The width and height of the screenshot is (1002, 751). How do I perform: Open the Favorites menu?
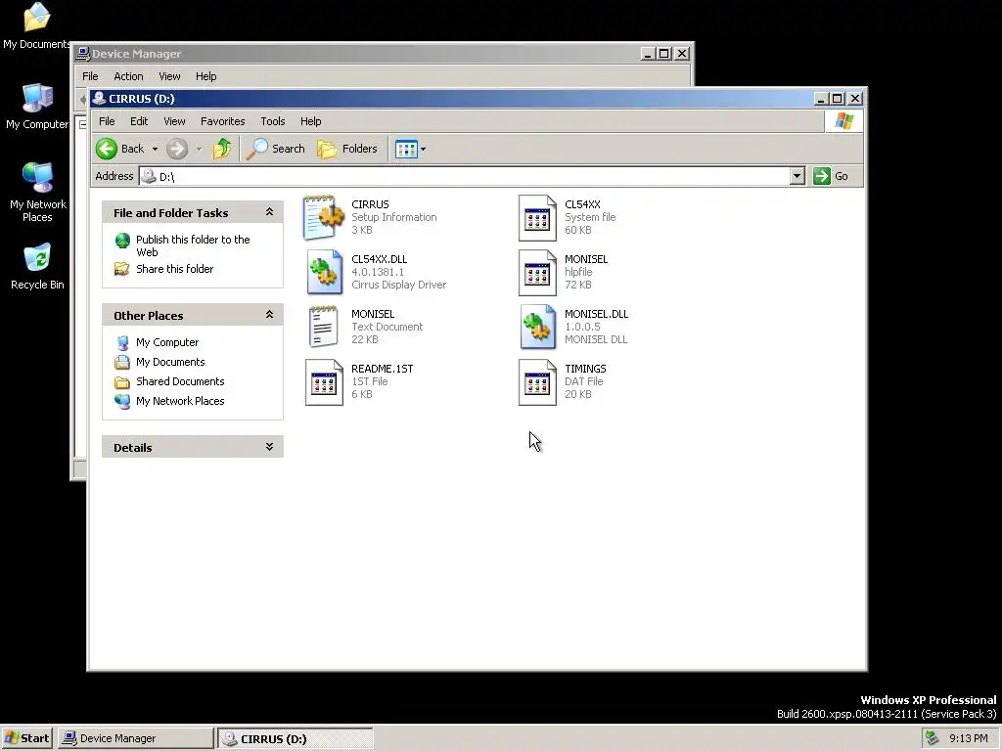[222, 121]
